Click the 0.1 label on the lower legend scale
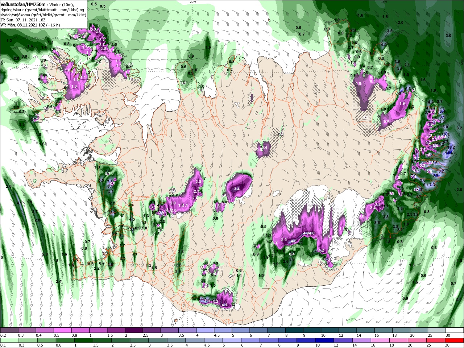Viewport: 464px width, 348px height. [3, 345]
